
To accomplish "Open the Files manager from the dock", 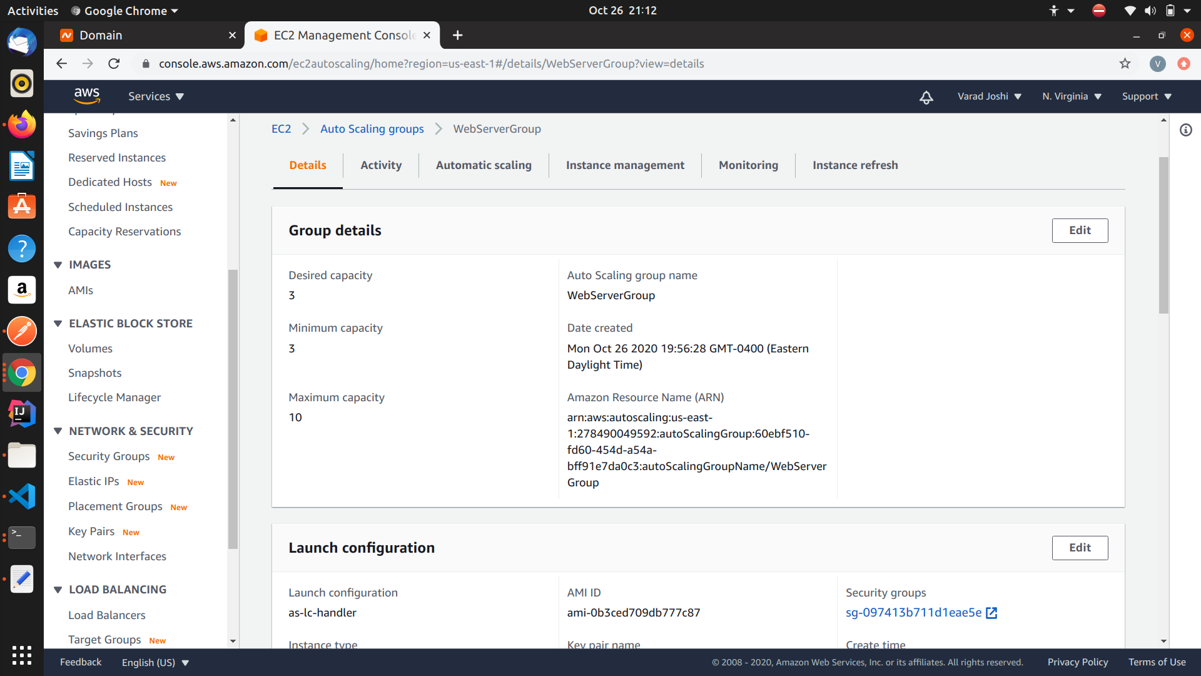I will [22, 455].
